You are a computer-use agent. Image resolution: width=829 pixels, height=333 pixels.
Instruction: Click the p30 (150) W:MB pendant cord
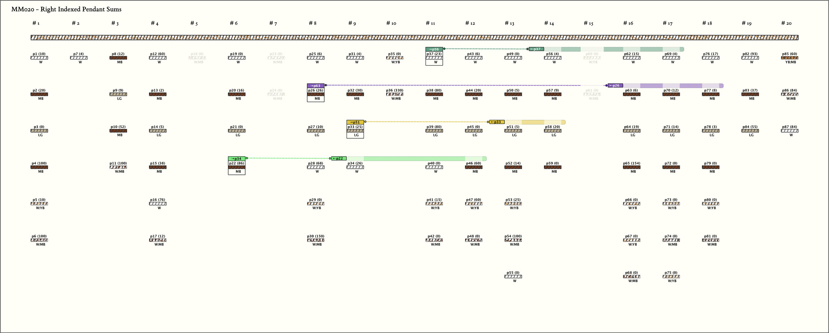[x=316, y=240]
